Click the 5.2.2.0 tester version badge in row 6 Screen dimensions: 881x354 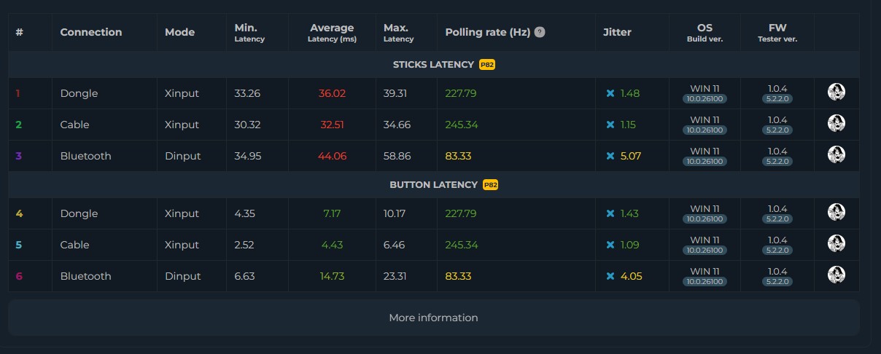pyautogui.click(x=777, y=280)
